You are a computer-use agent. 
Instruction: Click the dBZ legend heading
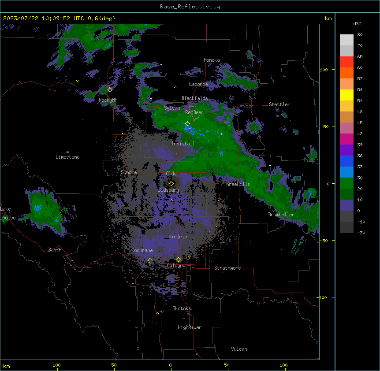[357, 24]
